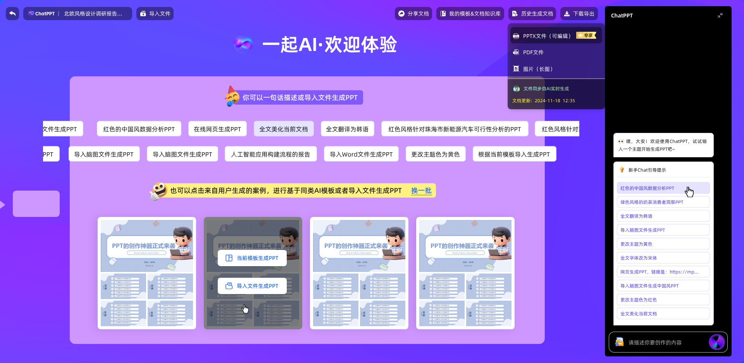Open history generated documents
The width and height of the screenshot is (744, 363).
tap(532, 14)
